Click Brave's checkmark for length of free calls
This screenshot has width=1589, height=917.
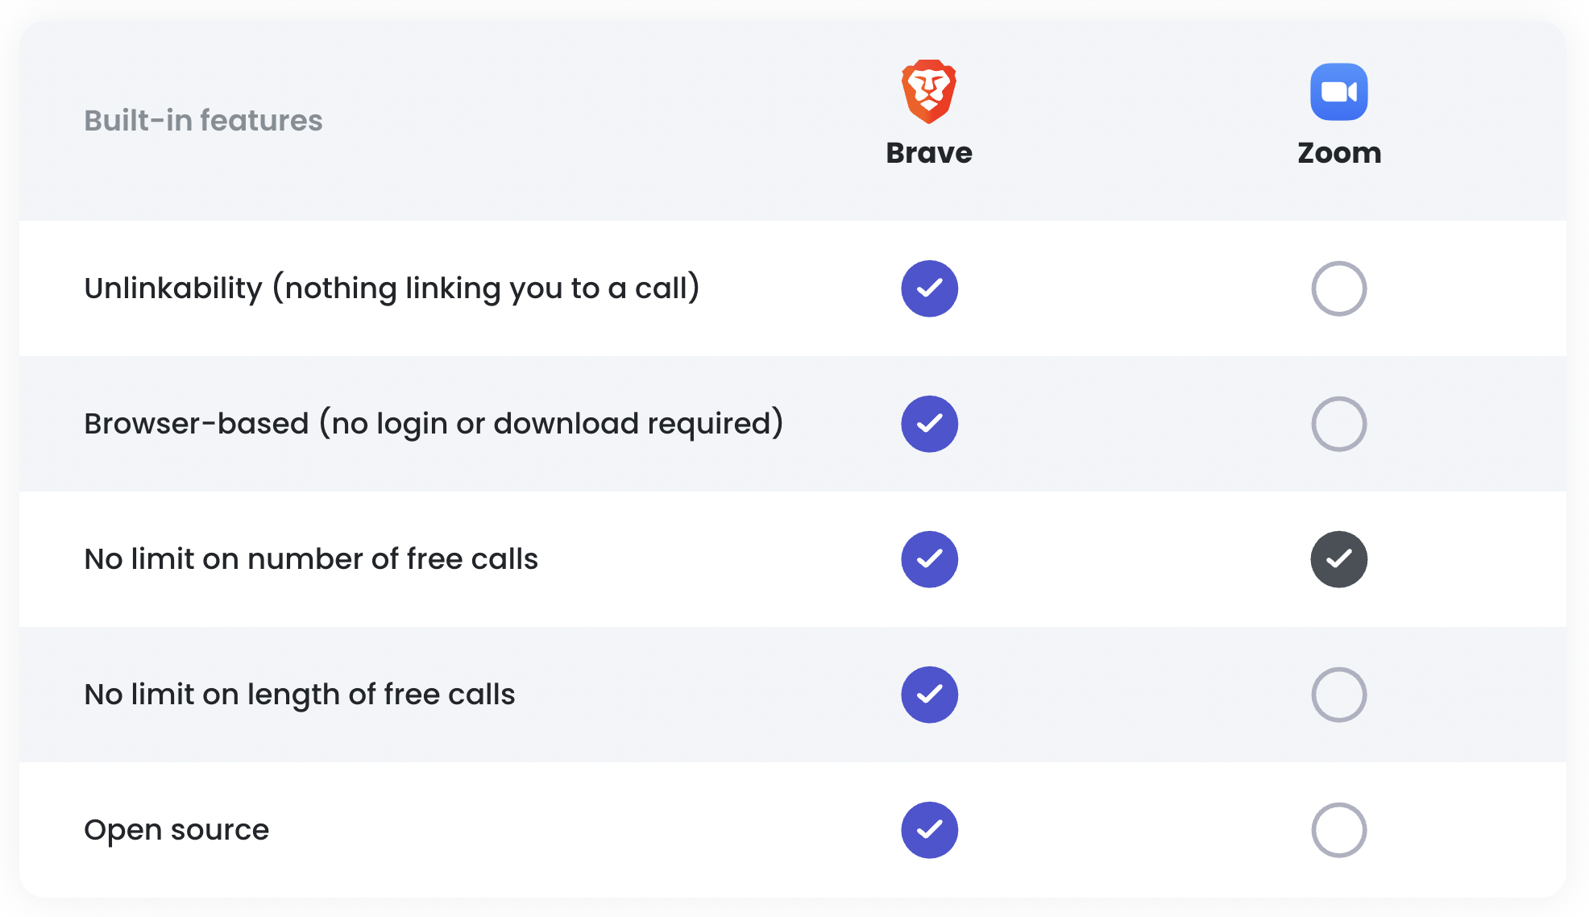tap(929, 695)
